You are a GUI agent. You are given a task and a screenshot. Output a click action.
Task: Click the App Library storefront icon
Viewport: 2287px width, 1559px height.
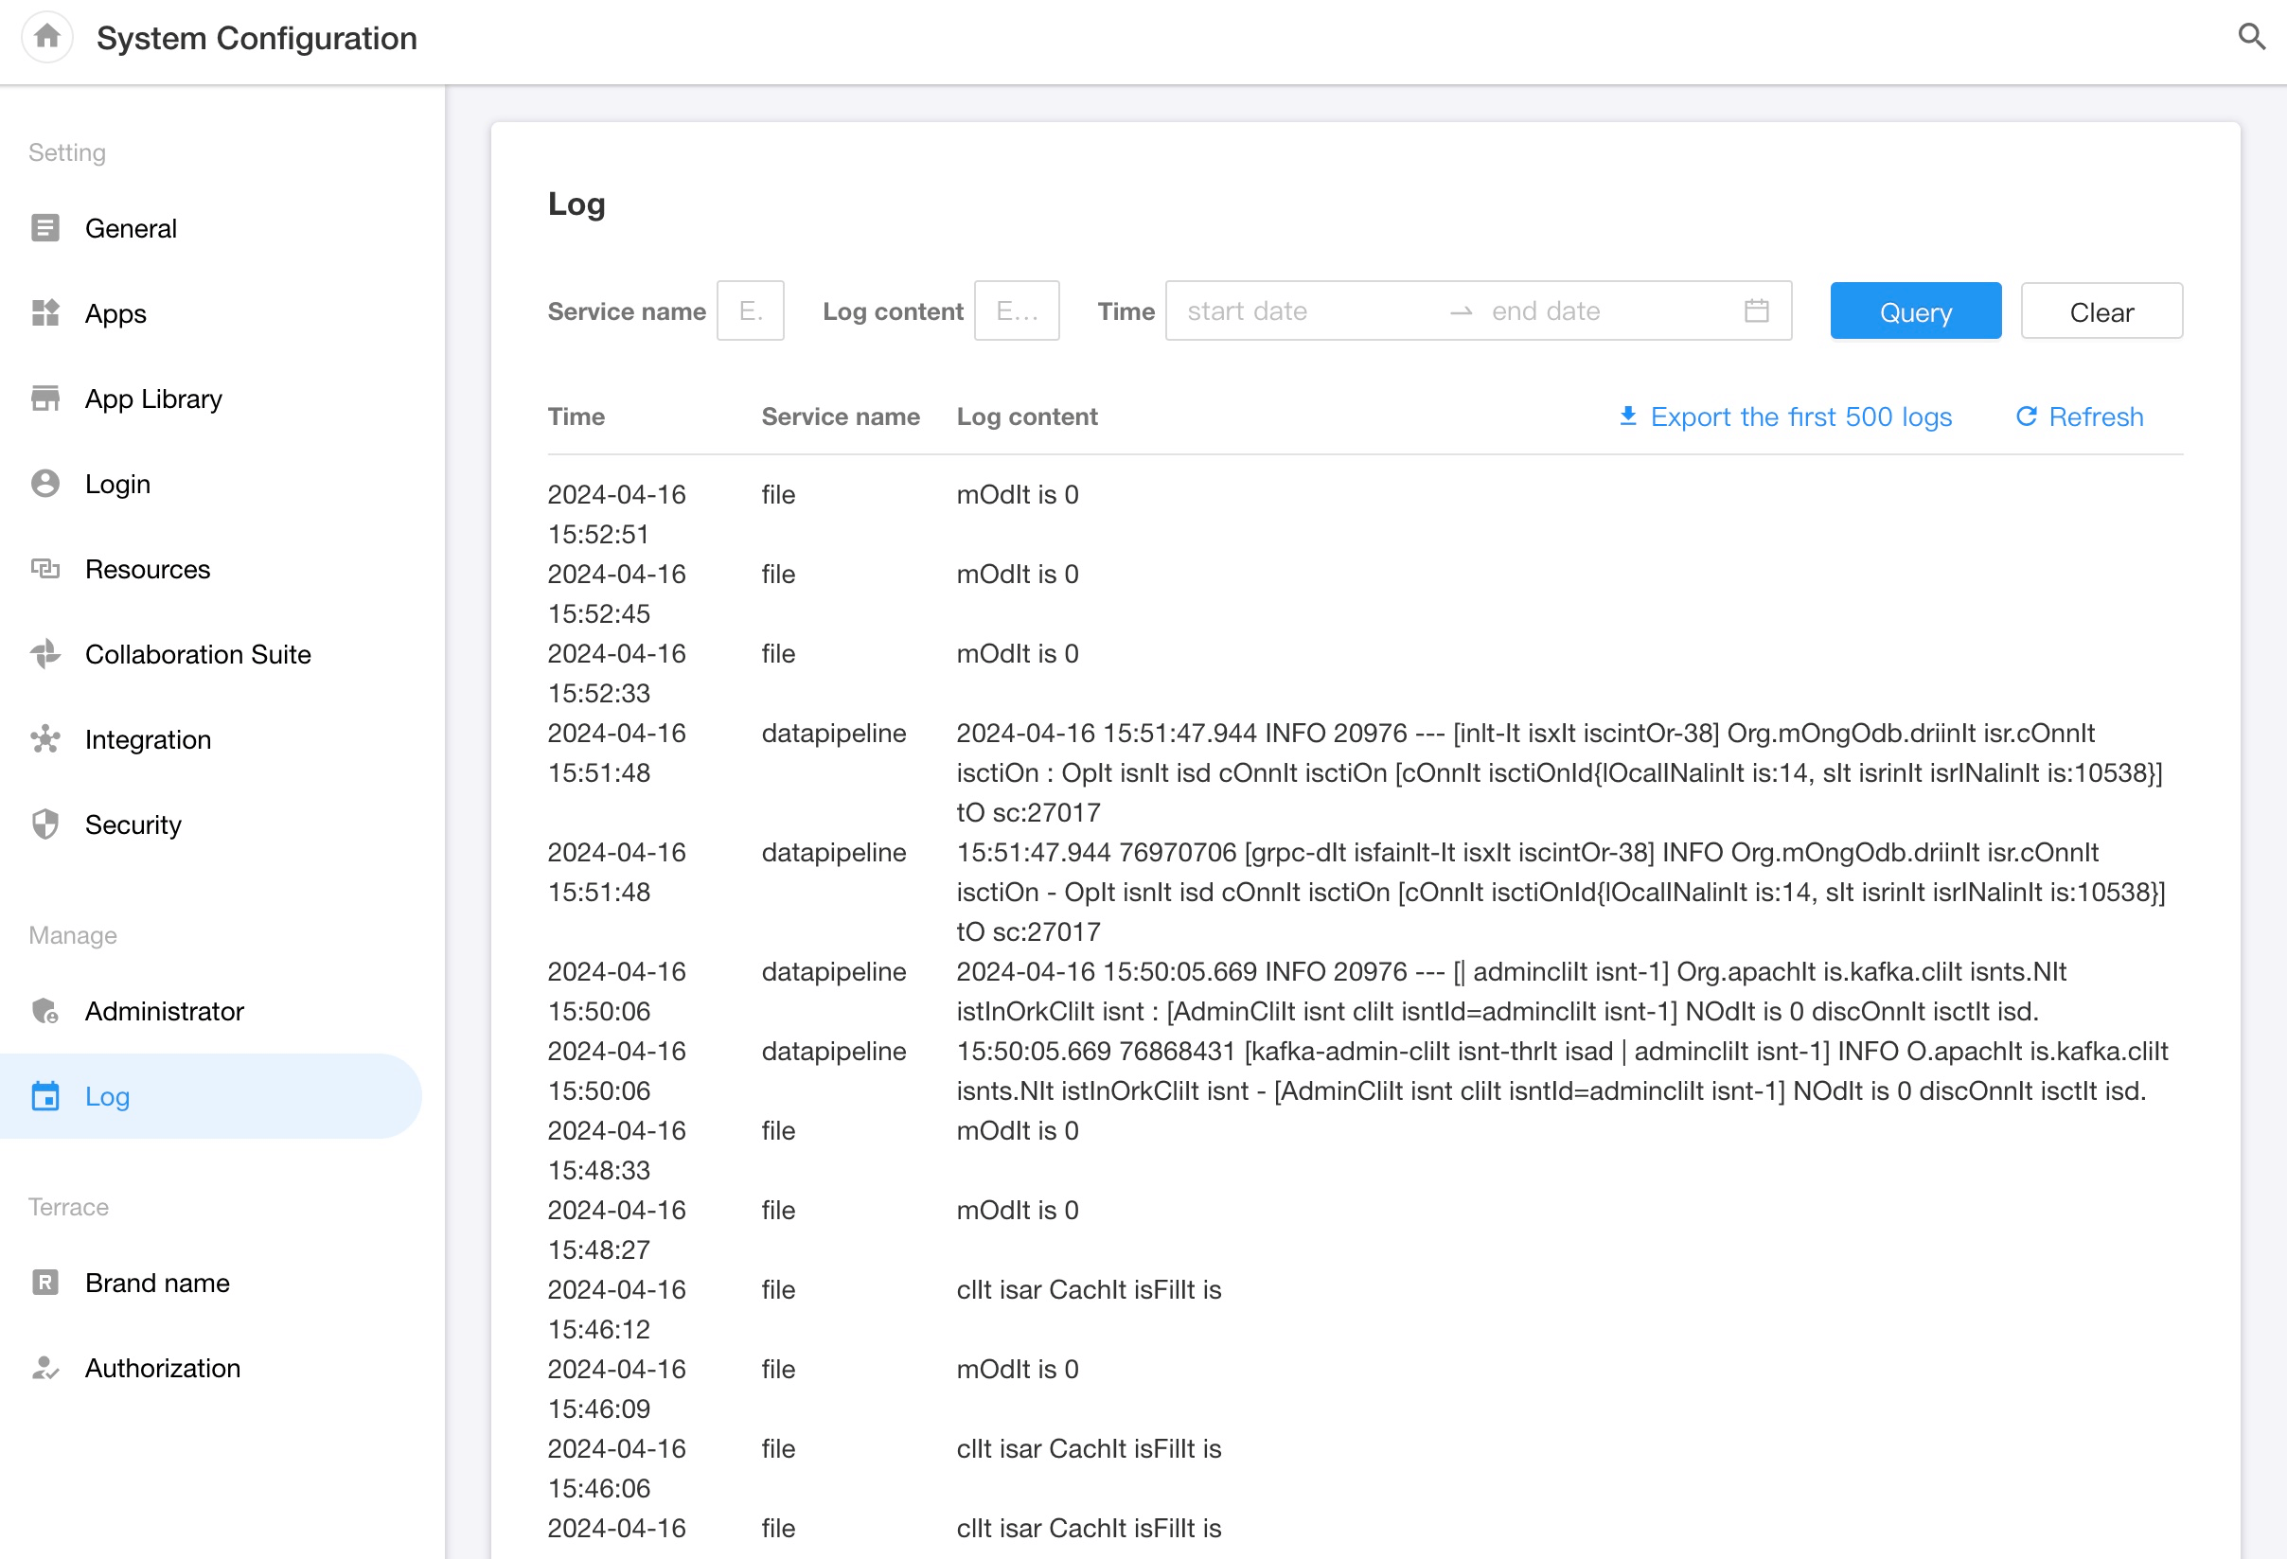tap(45, 399)
